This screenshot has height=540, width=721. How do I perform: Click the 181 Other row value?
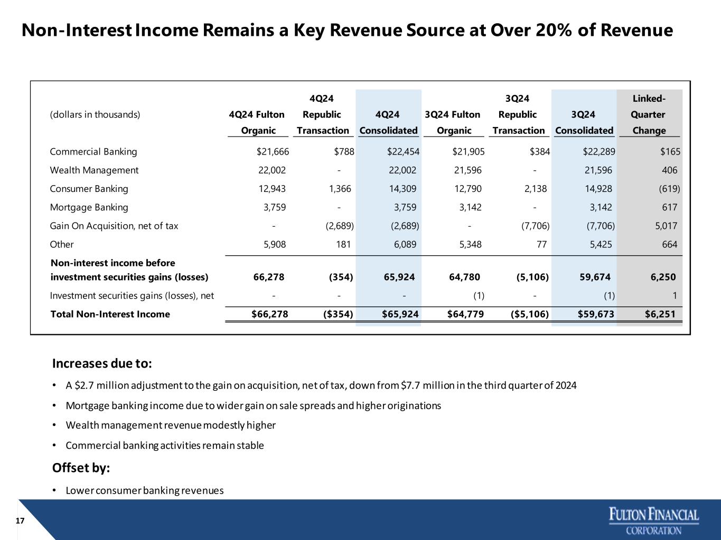[344, 244]
